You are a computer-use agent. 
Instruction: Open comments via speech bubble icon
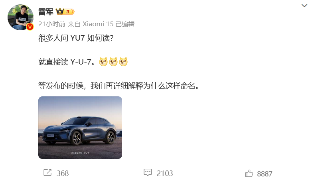point(148,172)
